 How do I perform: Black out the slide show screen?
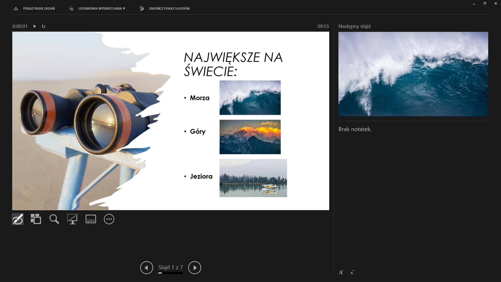tap(72, 219)
